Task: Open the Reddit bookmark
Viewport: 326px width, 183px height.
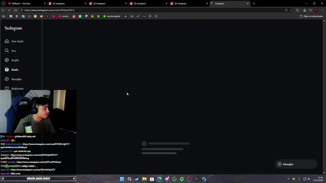Action: (41, 16)
